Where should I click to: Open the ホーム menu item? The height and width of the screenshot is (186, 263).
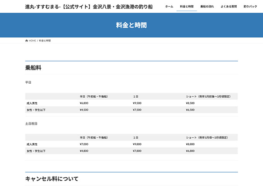point(169,7)
